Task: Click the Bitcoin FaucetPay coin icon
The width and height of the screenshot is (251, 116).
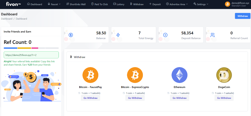Action: [x=90, y=75]
